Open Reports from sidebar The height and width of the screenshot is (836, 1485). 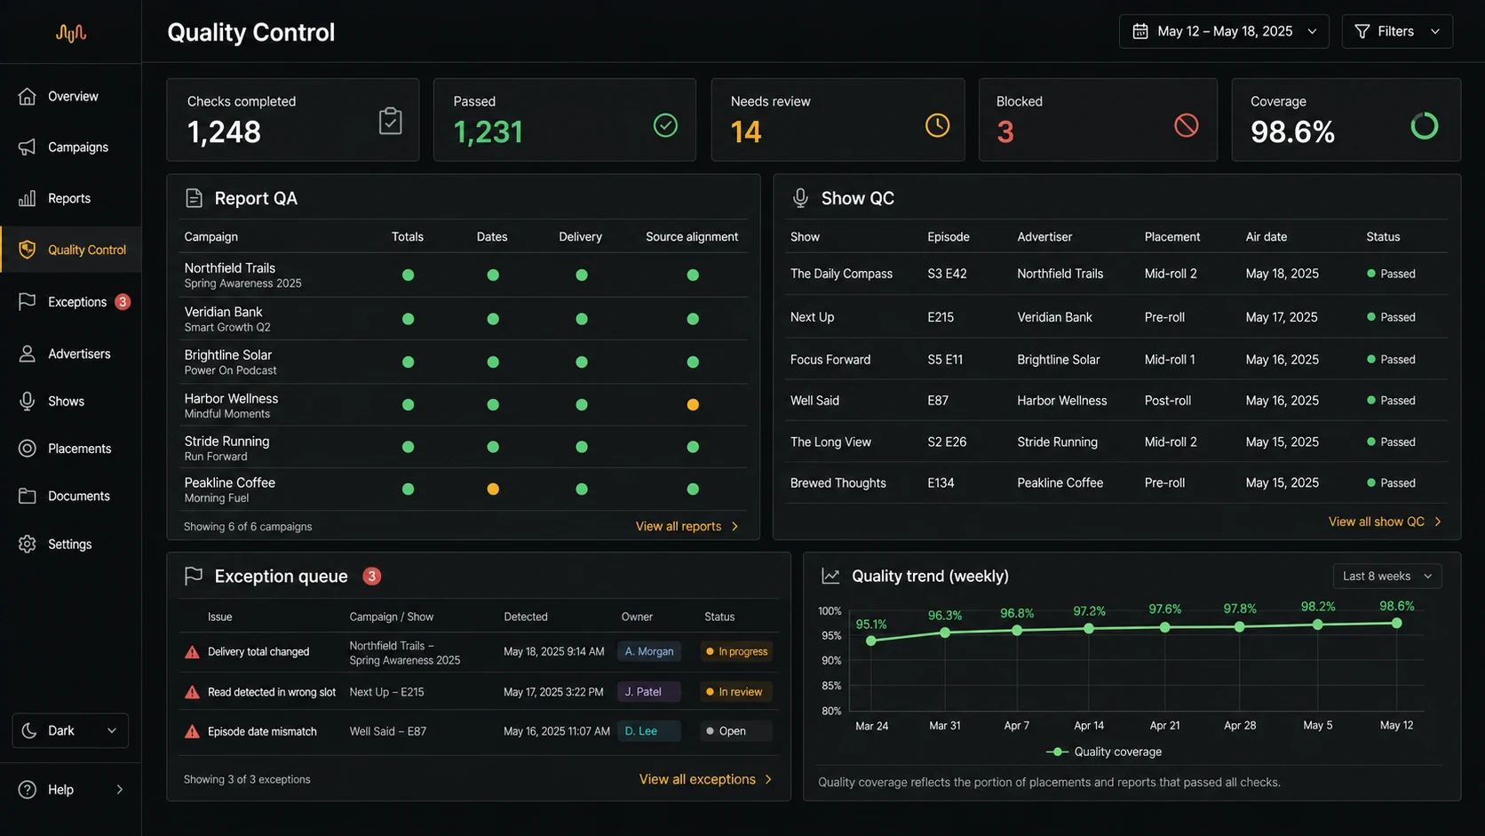(70, 198)
